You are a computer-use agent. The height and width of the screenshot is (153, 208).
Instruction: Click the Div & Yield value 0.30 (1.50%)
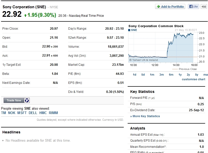click(x=115, y=92)
